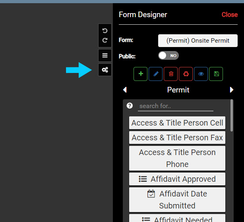The image size is (244, 222).
Task: Click the redo arrow icon
Action: point(105,40)
